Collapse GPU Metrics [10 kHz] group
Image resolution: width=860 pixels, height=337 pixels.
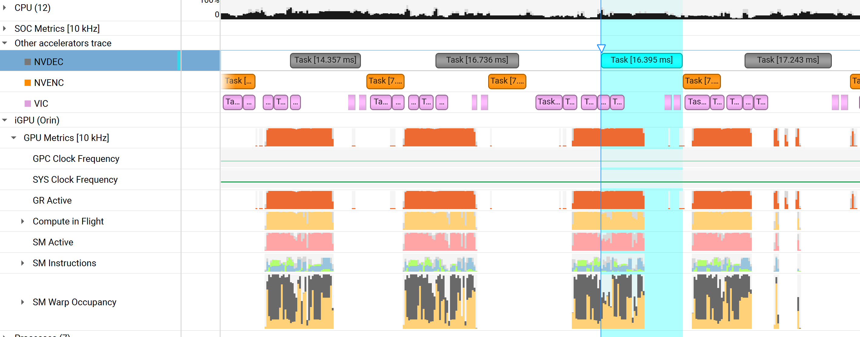pyautogui.click(x=14, y=138)
